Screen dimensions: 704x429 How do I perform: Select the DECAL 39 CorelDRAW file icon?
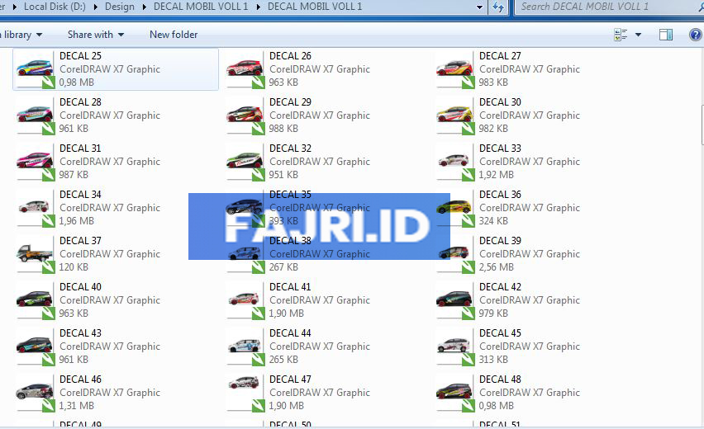coord(454,254)
